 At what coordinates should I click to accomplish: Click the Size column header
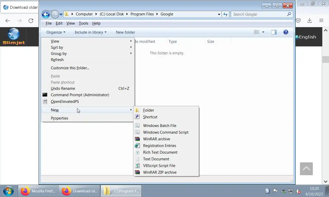(218, 42)
